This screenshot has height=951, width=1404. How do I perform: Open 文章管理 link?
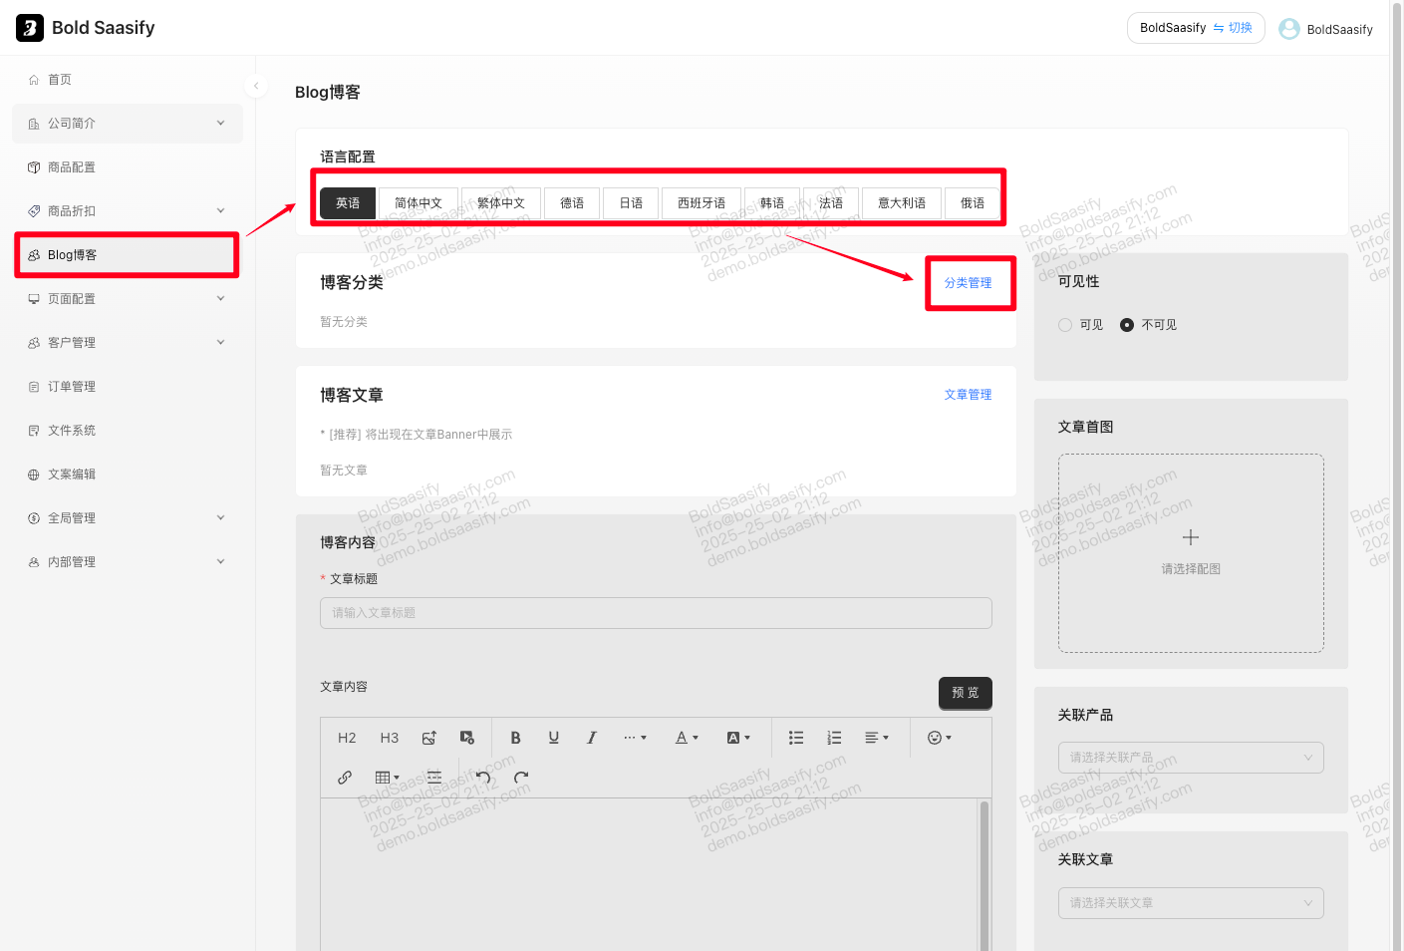pyautogui.click(x=969, y=395)
